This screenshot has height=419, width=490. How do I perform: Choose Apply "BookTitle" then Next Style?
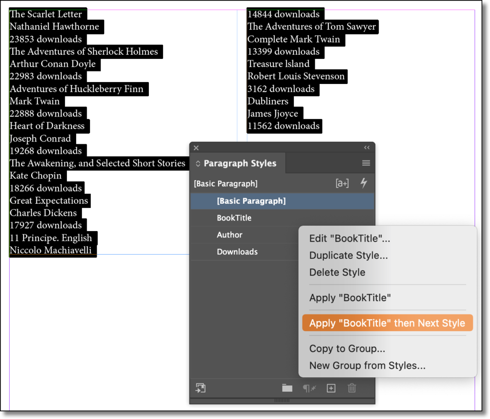pos(388,323)
